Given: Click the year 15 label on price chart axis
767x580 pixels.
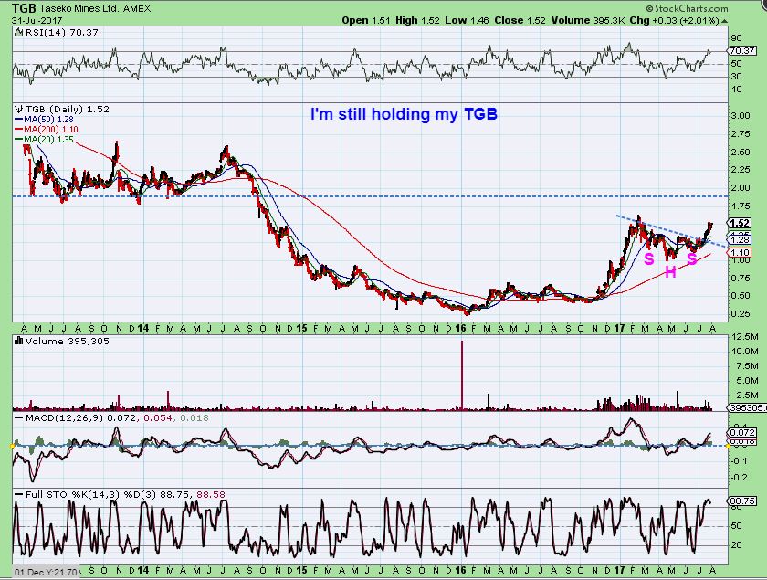Looking at the screenshot, I should (301, 328).
